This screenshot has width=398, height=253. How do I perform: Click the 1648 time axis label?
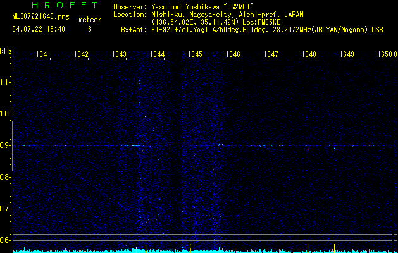click(x=309, y=54)
